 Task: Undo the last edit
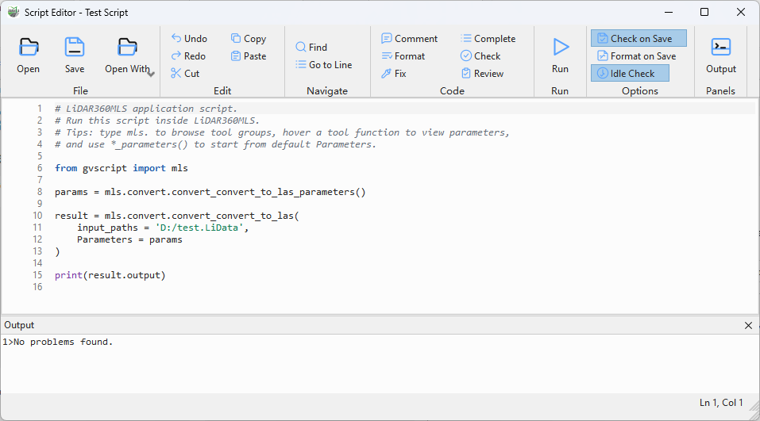click(x=189, y=39)
